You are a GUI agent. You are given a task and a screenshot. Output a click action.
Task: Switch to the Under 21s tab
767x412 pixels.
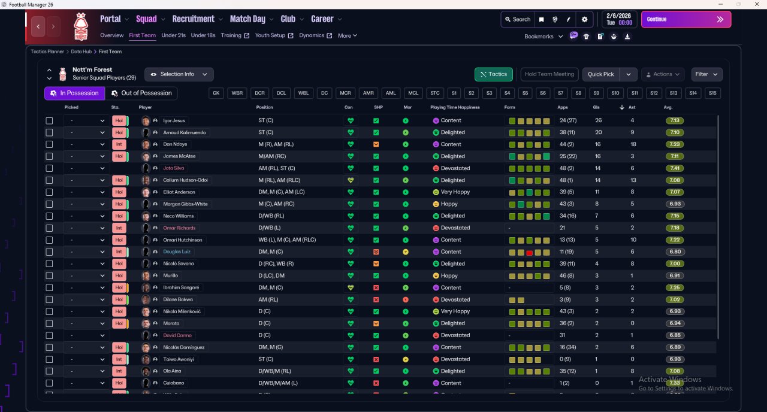pyautogui.click(x=173, y=35)
